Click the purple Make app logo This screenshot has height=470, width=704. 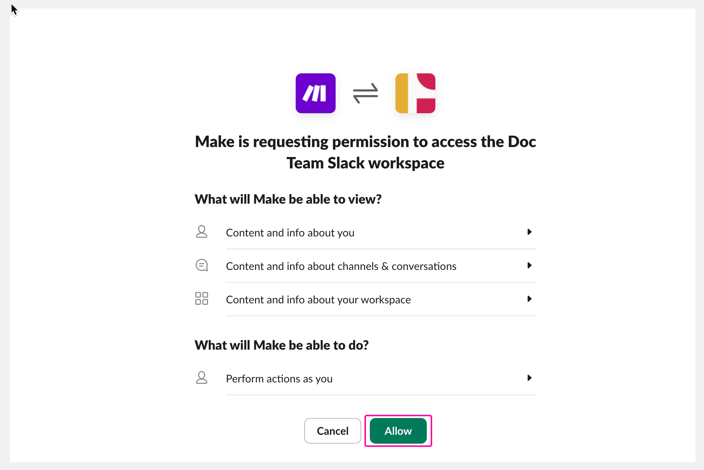315,93
